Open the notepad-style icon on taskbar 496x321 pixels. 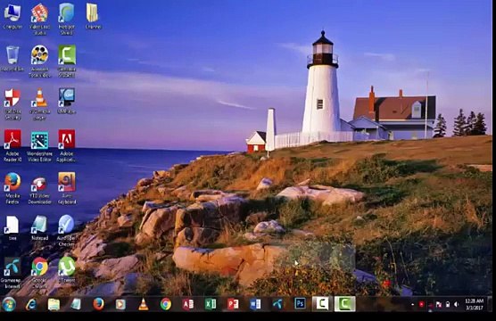tap(76, 304)
